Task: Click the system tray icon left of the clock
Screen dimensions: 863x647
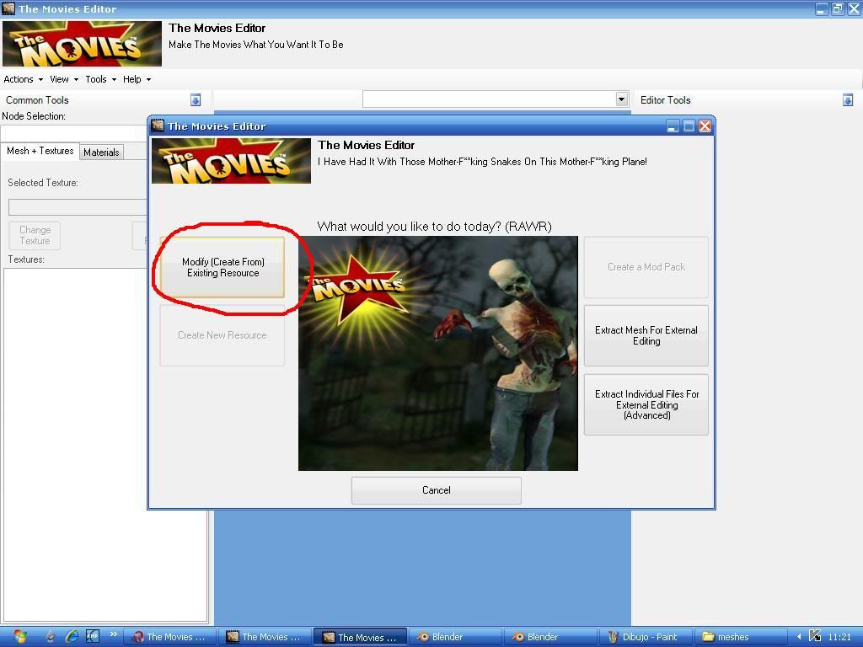Action: coord(815,636)
